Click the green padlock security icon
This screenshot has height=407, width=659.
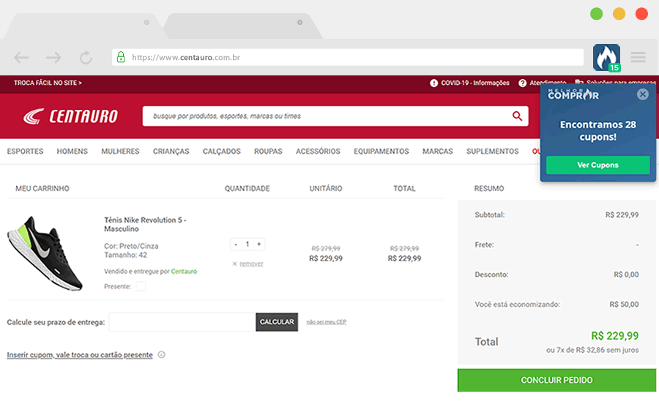pos(121,57)
